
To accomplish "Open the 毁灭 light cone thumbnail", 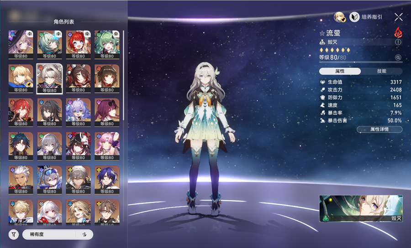I will click(361, 208).
